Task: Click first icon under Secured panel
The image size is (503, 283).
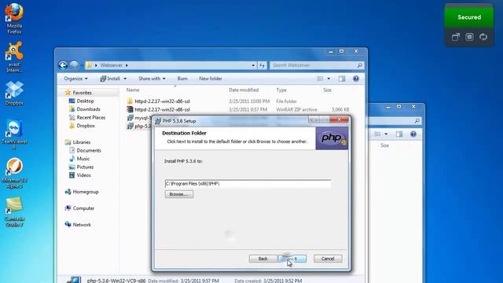Action: pyautogui.click(x=456, y=37)
